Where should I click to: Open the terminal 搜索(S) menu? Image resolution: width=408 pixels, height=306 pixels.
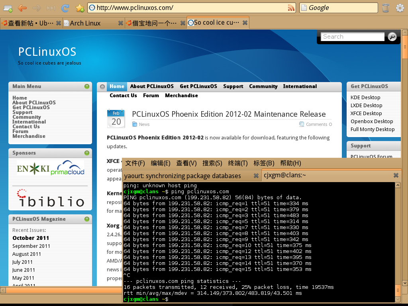coord(212,163)
